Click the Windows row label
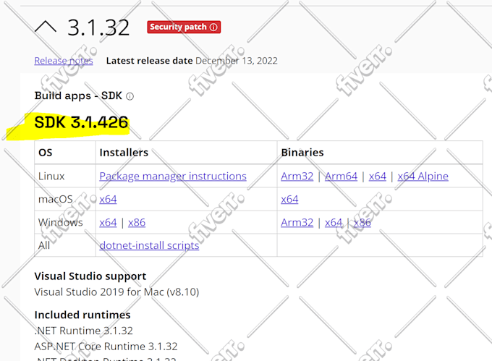 point(61,222)
